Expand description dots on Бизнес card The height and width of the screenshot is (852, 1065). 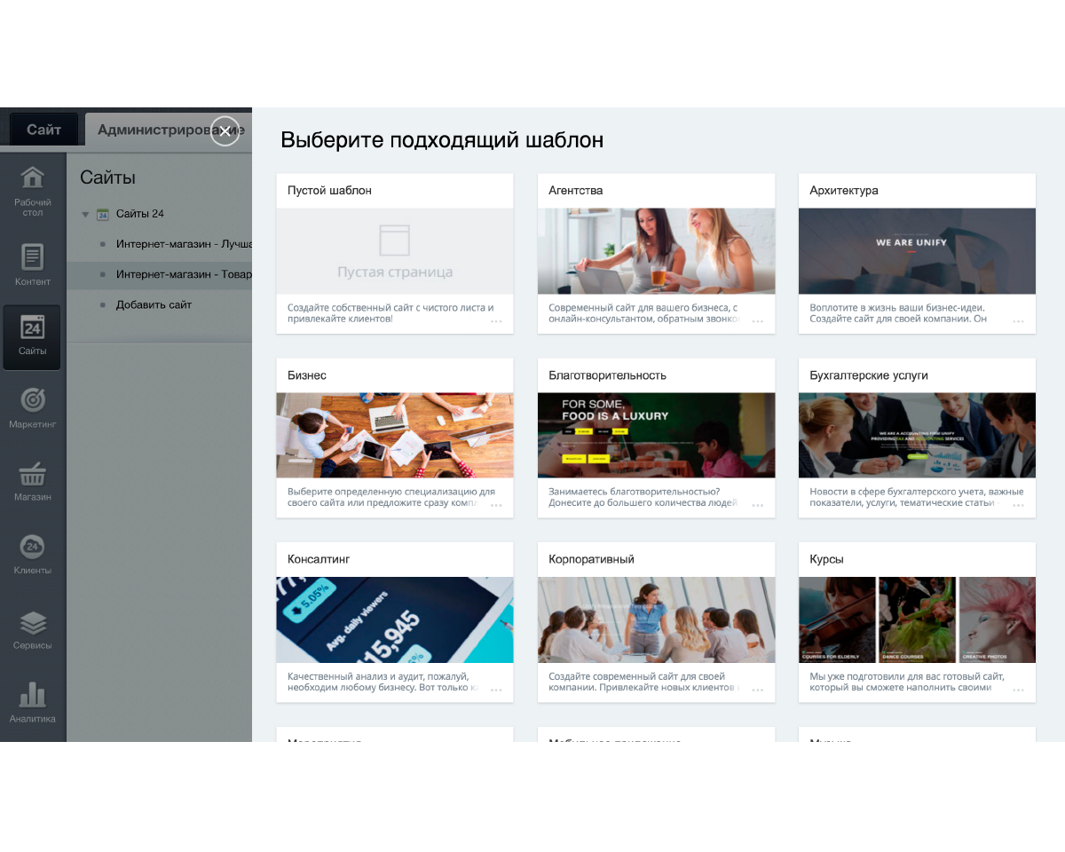click(x=496, y=505)
